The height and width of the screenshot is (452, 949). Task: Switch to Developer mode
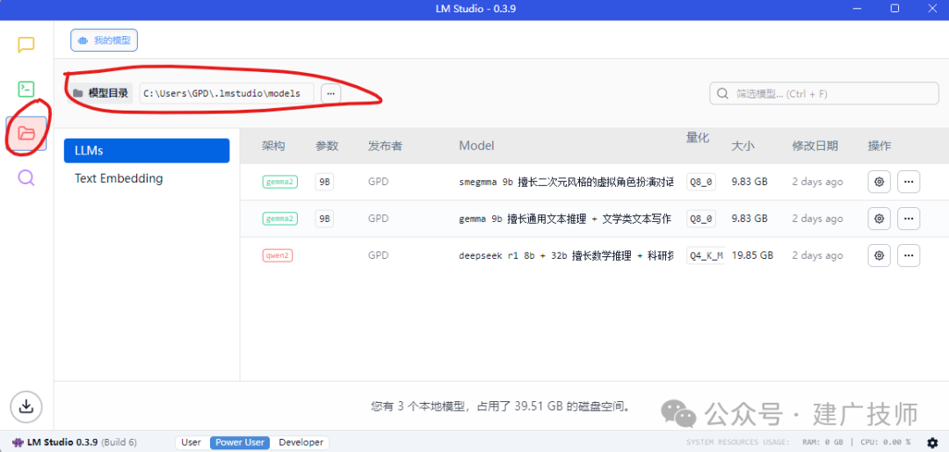[301, 442]
